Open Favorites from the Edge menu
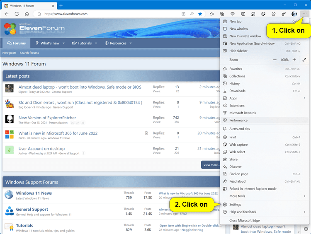The image size is (311, 234). (265, 69)
